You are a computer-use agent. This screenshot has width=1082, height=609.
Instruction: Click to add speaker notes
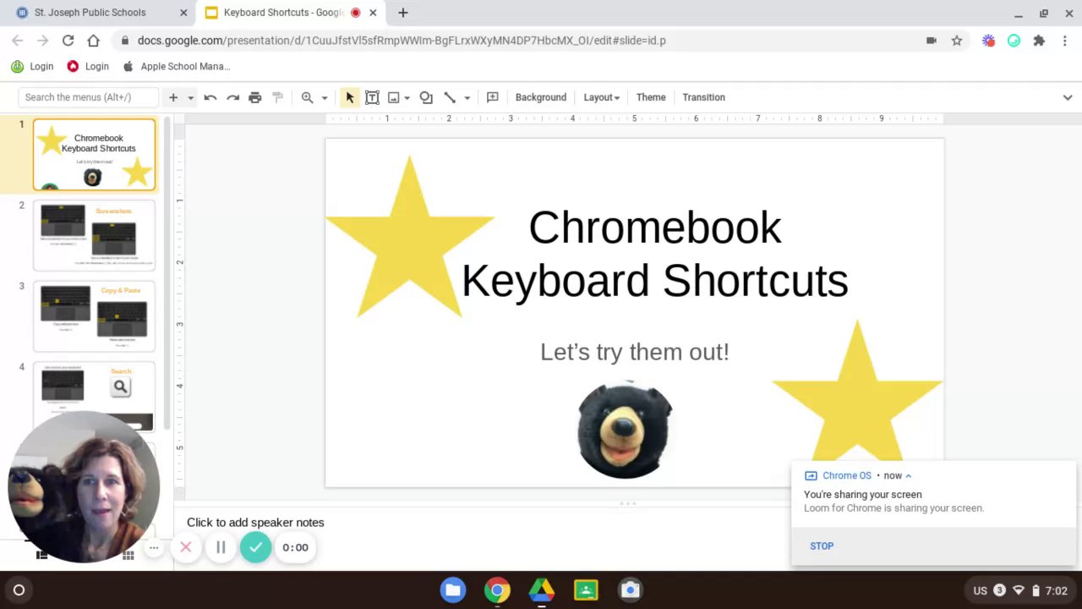[255, 522]
